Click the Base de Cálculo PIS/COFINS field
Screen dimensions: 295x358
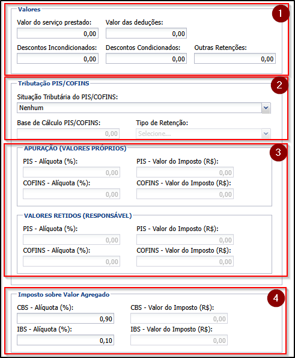click(68, 134)
